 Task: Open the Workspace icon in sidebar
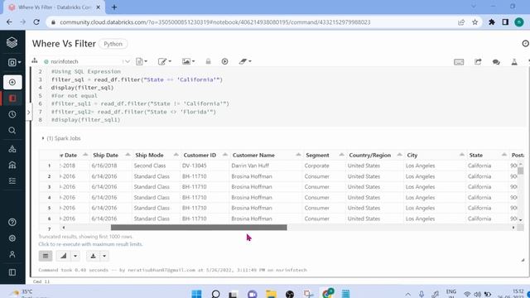(12, 99)
